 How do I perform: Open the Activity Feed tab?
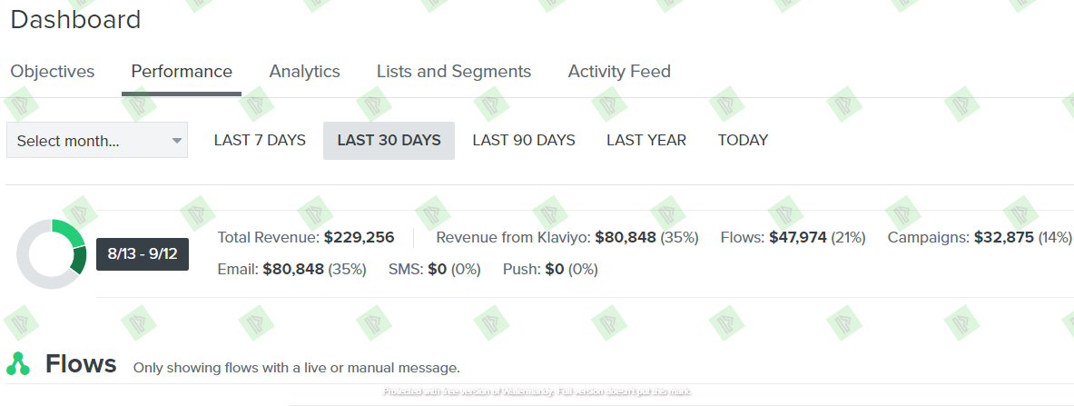[619, 72]
